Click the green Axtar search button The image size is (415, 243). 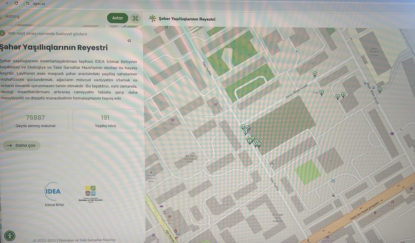[x=117, y=18]
